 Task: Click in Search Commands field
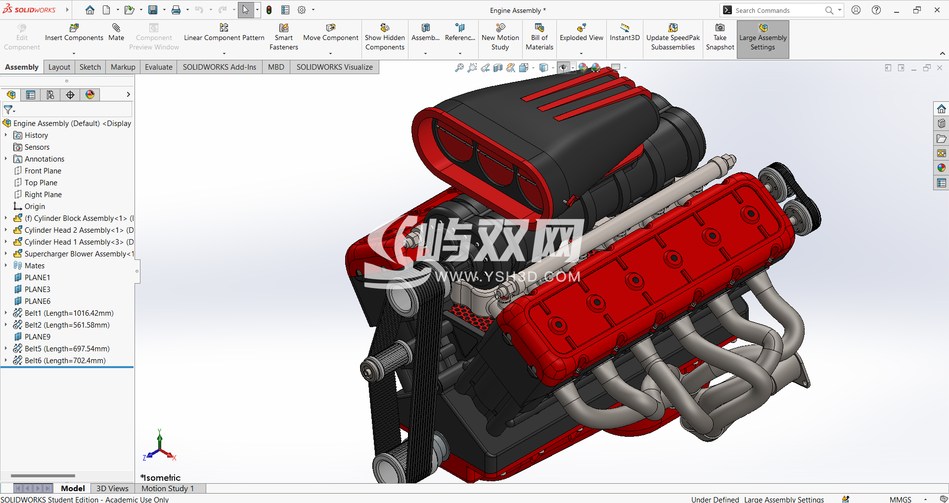[779, 10]
